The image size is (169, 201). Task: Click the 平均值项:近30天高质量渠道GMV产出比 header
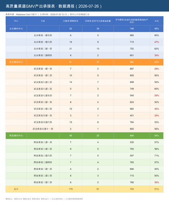click(132, 21)
